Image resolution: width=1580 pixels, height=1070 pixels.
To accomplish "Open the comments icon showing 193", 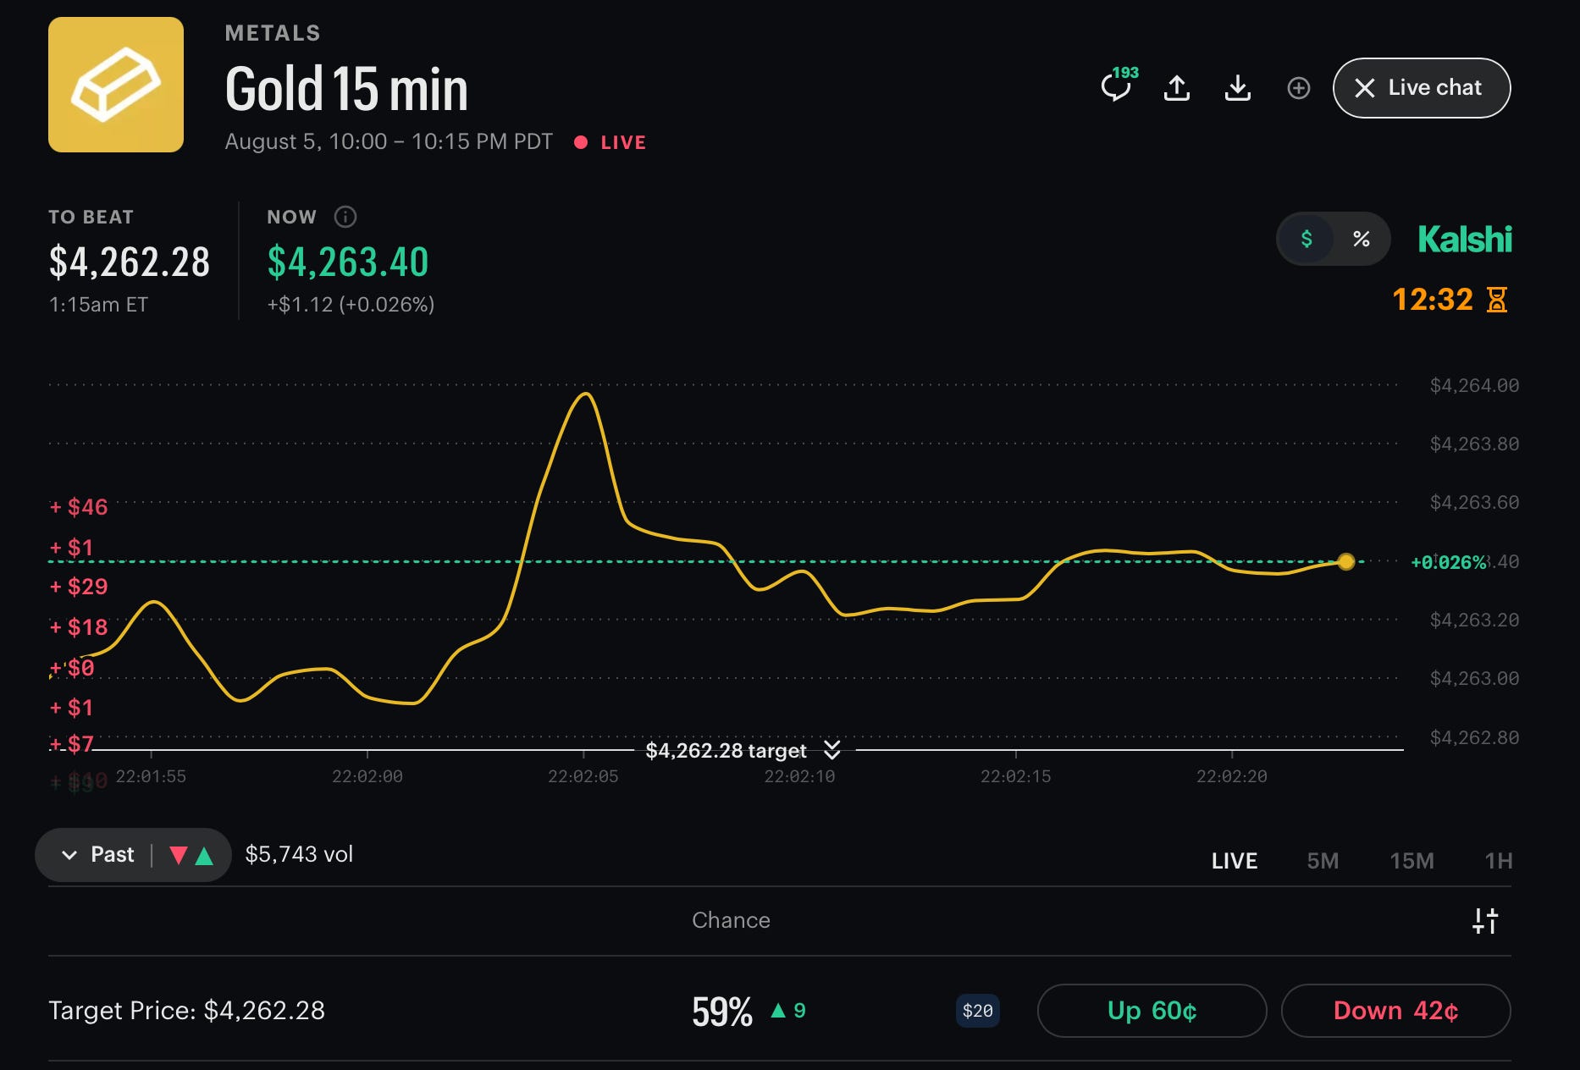I will pyautogui.click(x=1118, y=86).
